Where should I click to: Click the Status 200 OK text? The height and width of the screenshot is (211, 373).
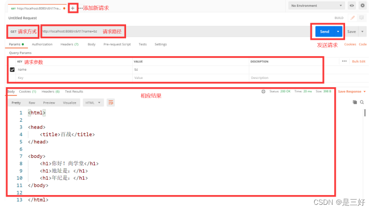(280, 91)
